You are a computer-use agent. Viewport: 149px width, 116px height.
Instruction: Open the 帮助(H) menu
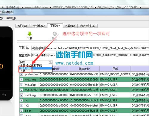tap(11, 18)
